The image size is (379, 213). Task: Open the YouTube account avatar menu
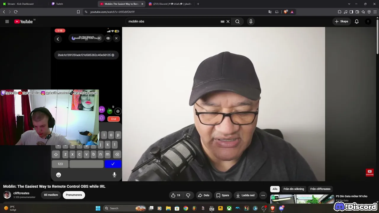pos(368,21)
